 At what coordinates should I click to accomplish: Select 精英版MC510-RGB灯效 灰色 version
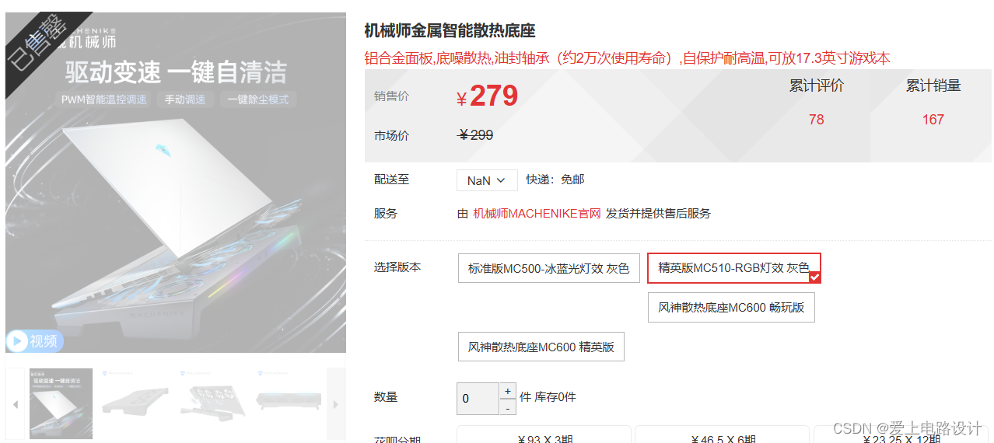(x=733, y=268)
